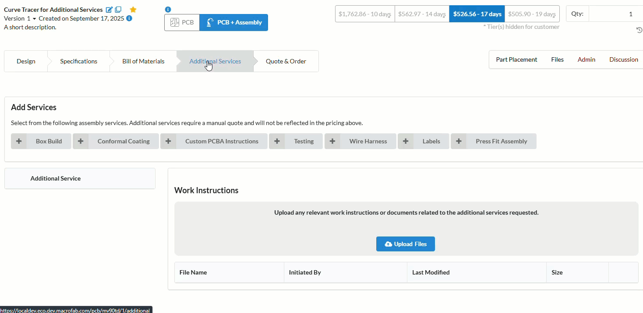Click plus icon on Box Build
Screen dimensions: 643x313
click(x=19, y=141)
